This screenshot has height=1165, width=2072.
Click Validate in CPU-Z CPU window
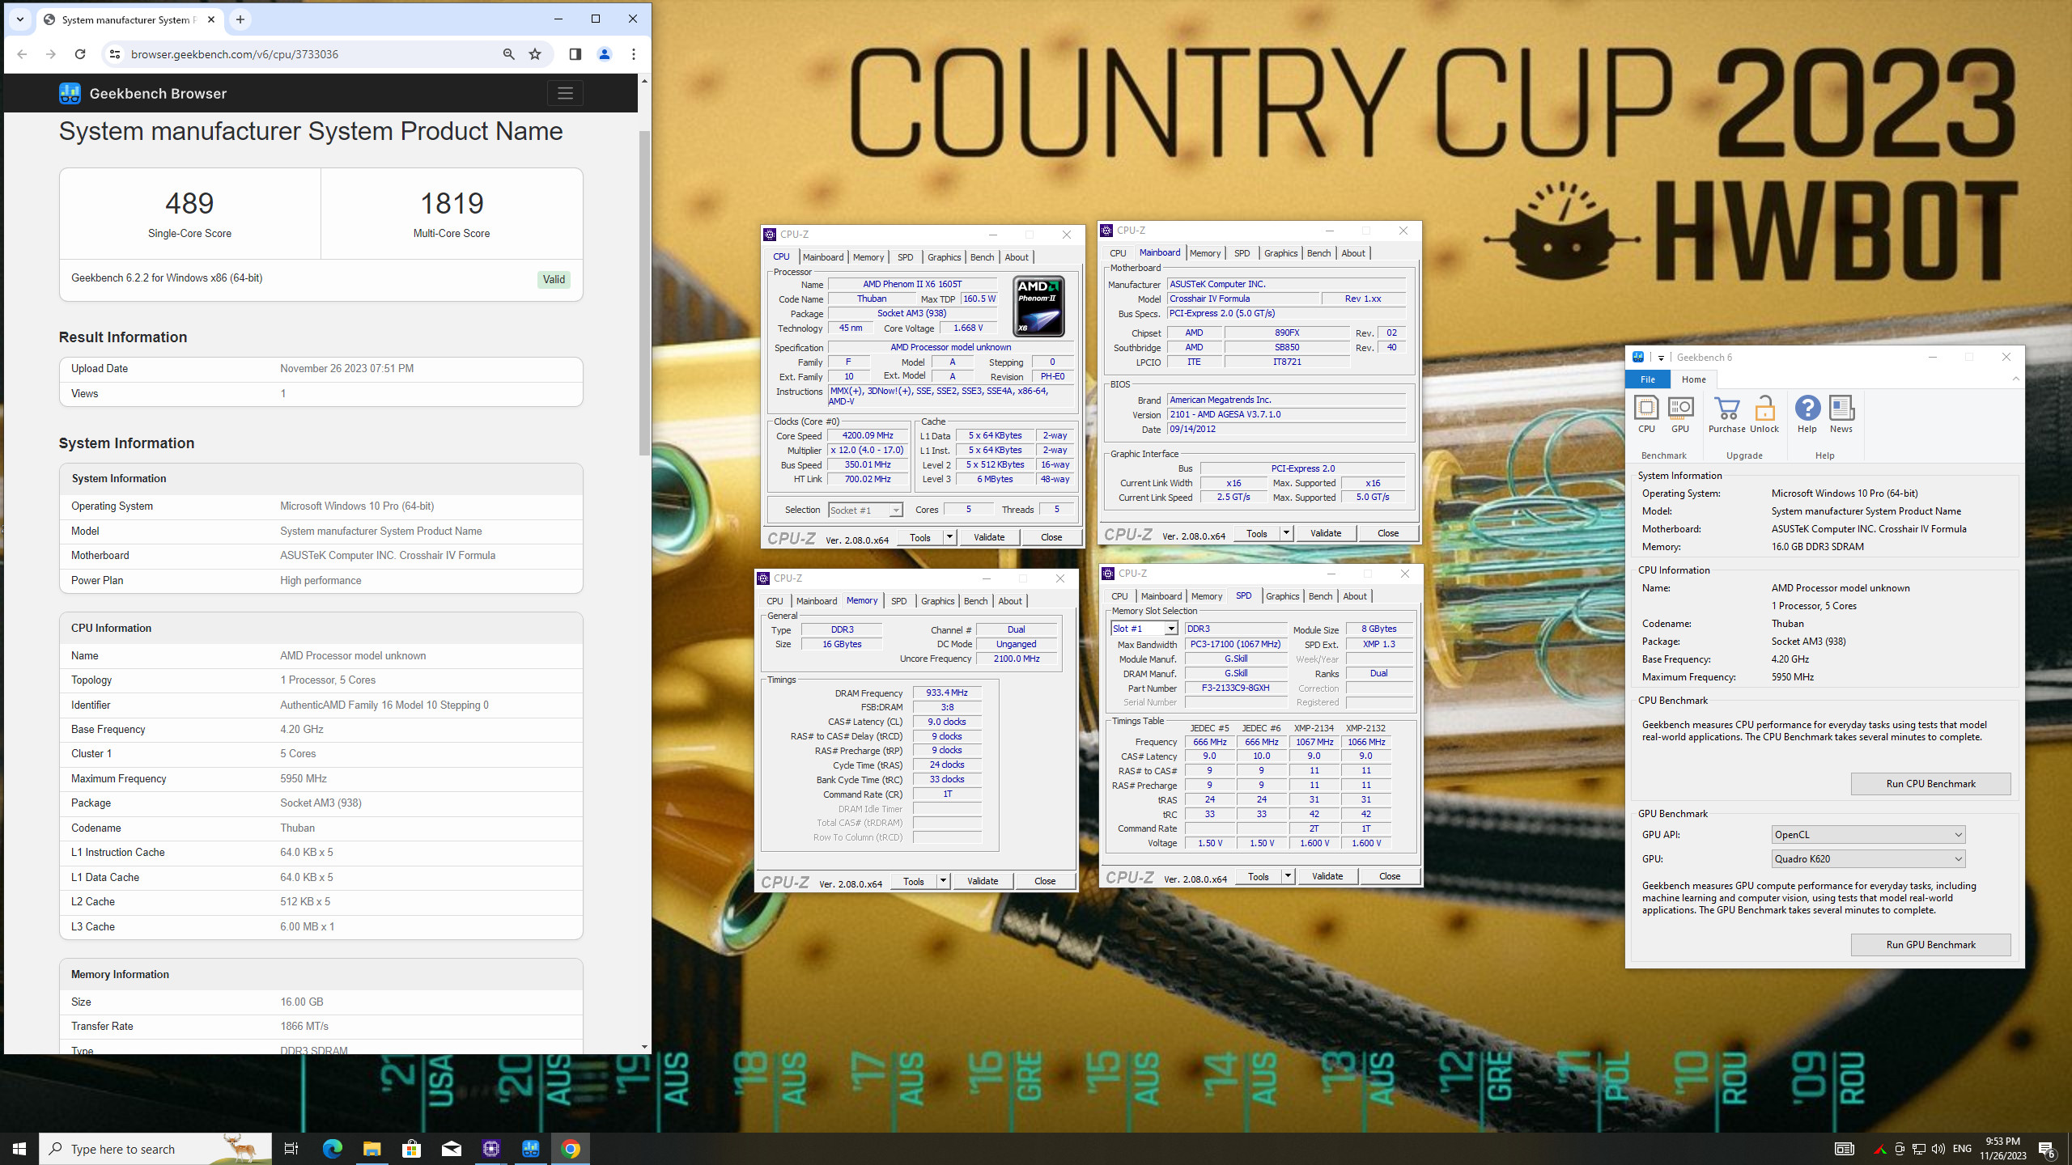tap(989, 537)
